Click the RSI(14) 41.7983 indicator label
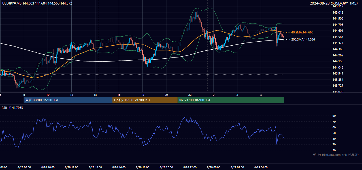The image size is (362, 170). pyautogui.click(x=12, y=108)
